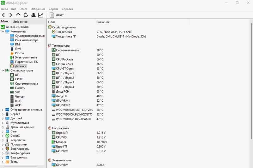Click the Мультимедиа speaker icon
The image size is (253, 168).
[7, 123]
